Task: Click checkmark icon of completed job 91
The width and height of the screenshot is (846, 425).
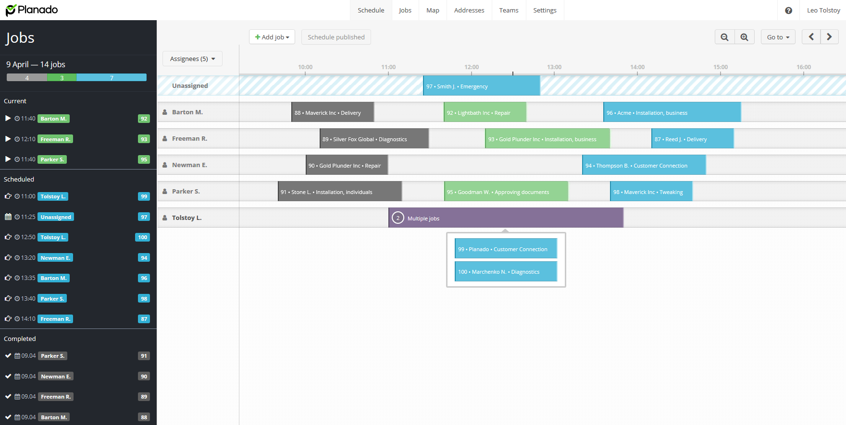Action: [x=8, y=356]
